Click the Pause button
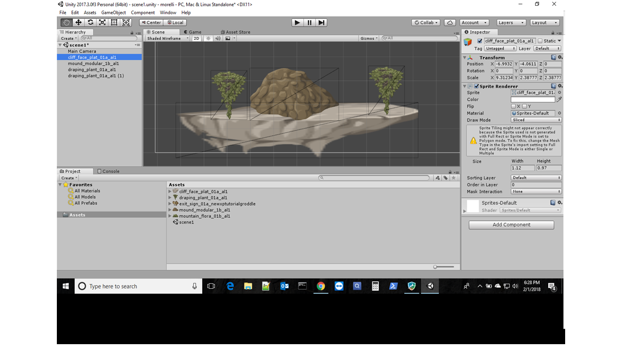Viewport: 622px width, 350px height. point(310,22)
